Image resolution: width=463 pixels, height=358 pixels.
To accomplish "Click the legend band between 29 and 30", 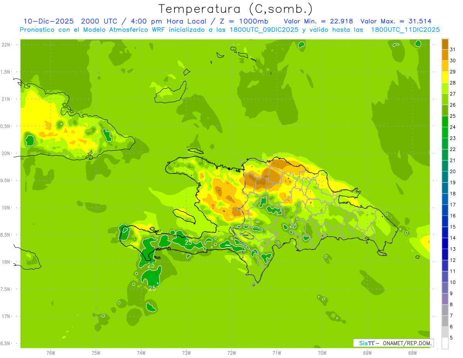I will 445,66.
